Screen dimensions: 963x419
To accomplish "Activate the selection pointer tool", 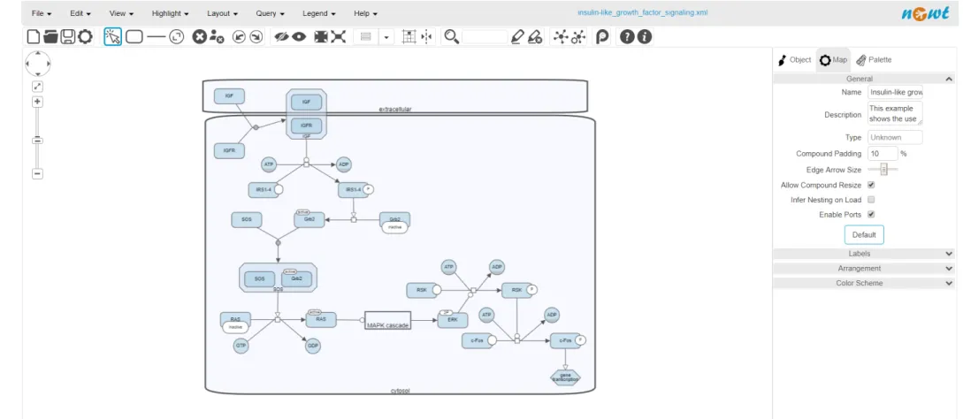I will tap(112, 37).
